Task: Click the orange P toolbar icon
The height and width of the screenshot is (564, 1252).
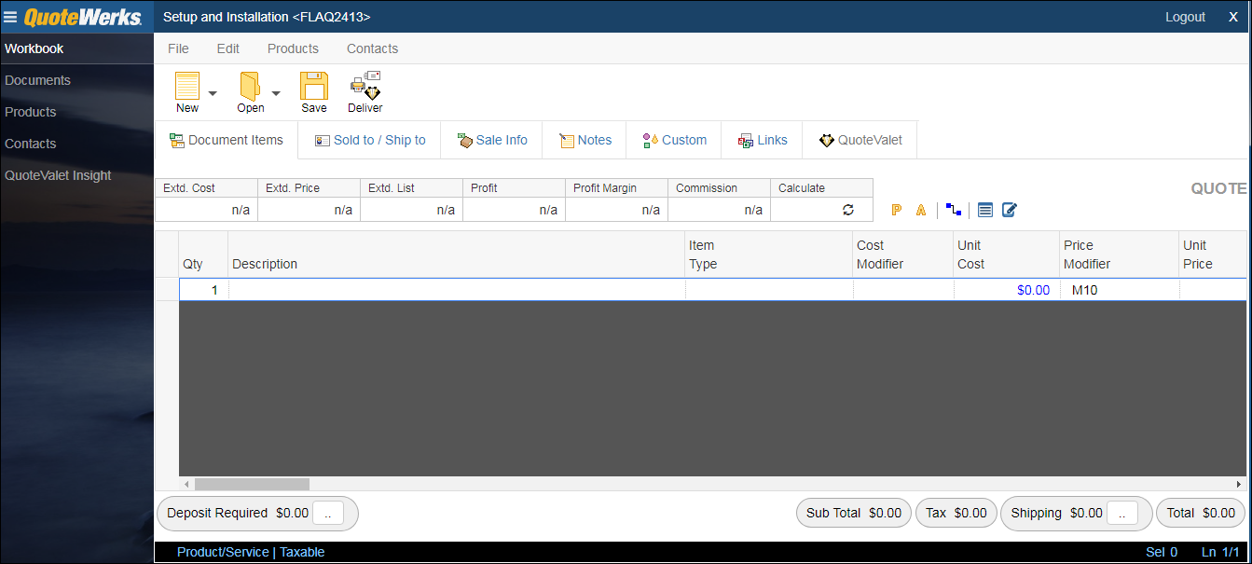Action: point(896,211)
